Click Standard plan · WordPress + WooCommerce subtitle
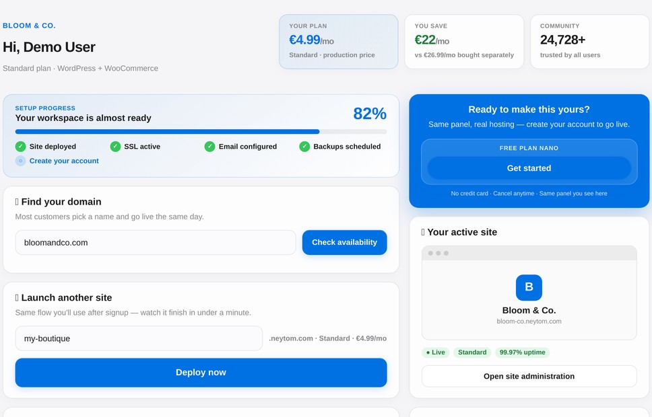The height and width of the screenshot is (417, 652). pos(80,68)
